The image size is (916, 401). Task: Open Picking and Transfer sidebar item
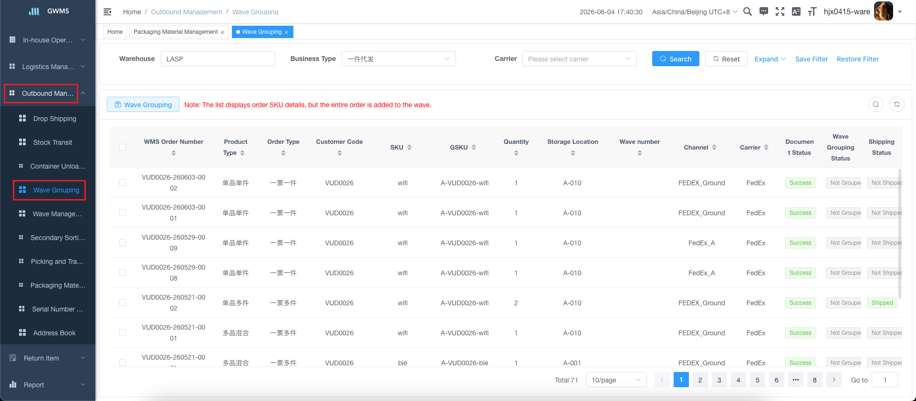pos(48,261)
